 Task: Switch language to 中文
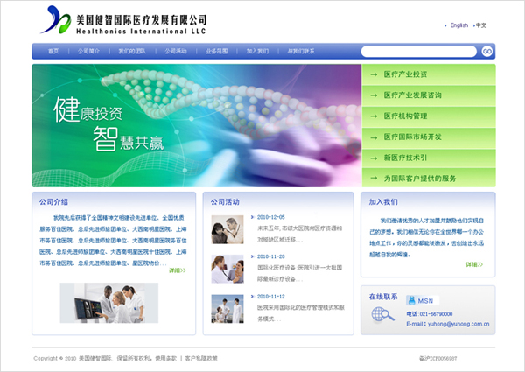pyautogui.click(x=481, y=25)
